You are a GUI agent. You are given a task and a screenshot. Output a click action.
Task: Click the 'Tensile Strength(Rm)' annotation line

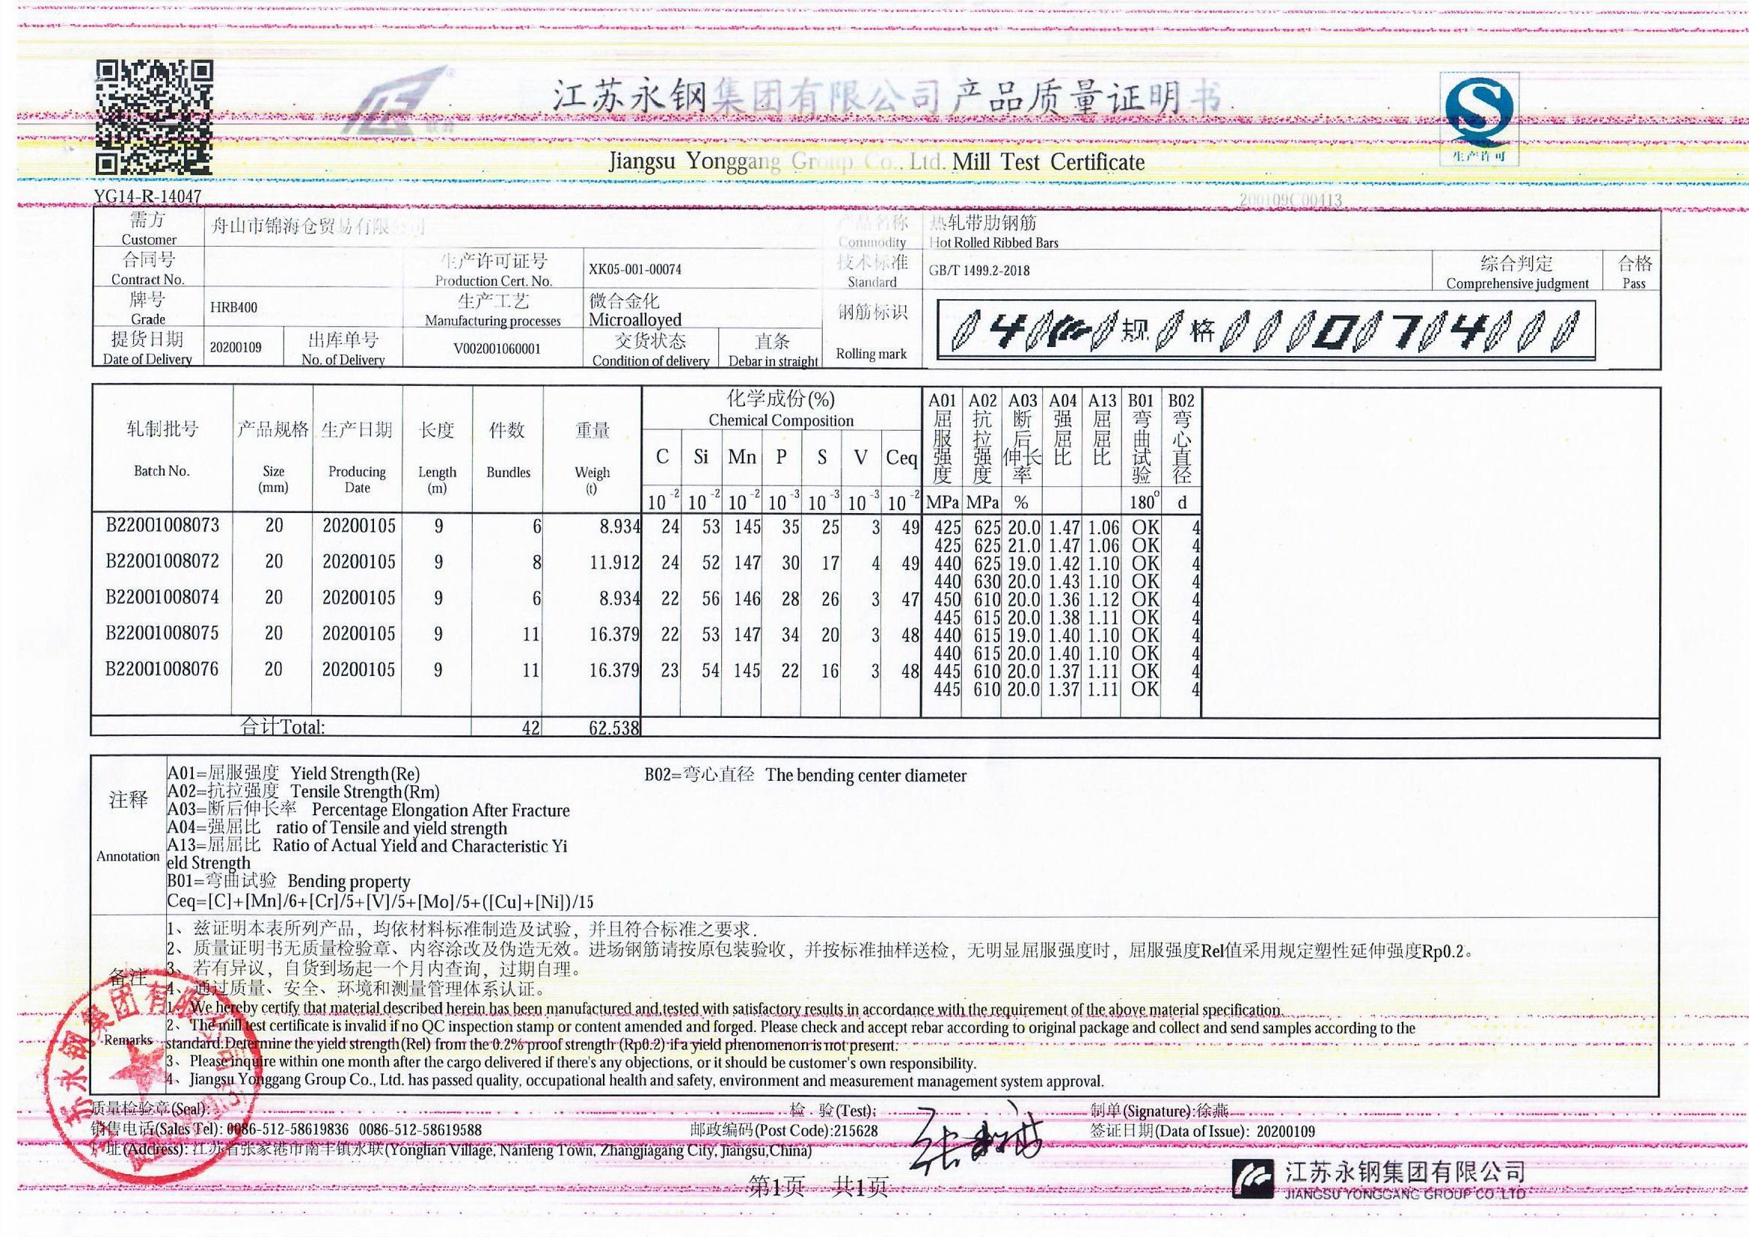click(304, 792)
